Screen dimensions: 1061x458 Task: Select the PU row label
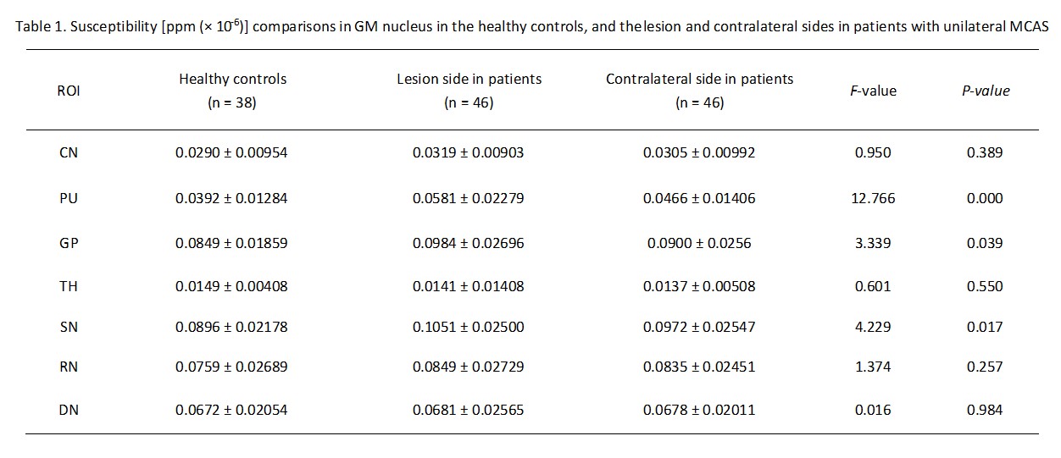pyautogui.click(x=69, y=198)
